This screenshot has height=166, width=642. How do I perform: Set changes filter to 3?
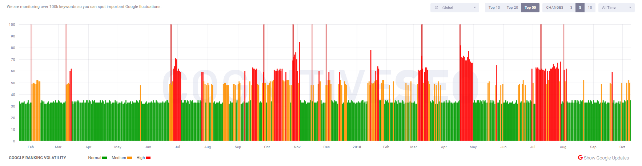point(571,8)
